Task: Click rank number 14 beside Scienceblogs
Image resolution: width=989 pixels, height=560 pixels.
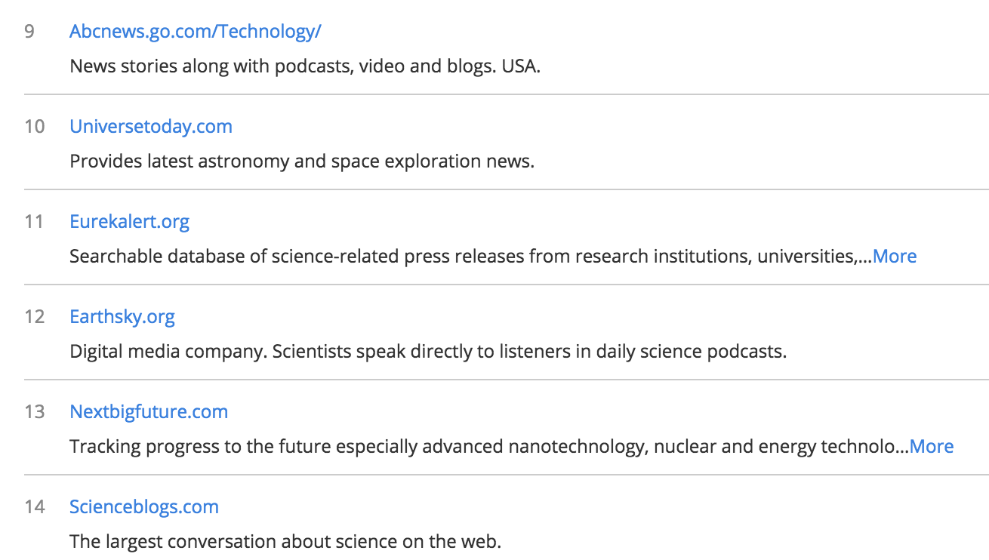Action: 34,507
